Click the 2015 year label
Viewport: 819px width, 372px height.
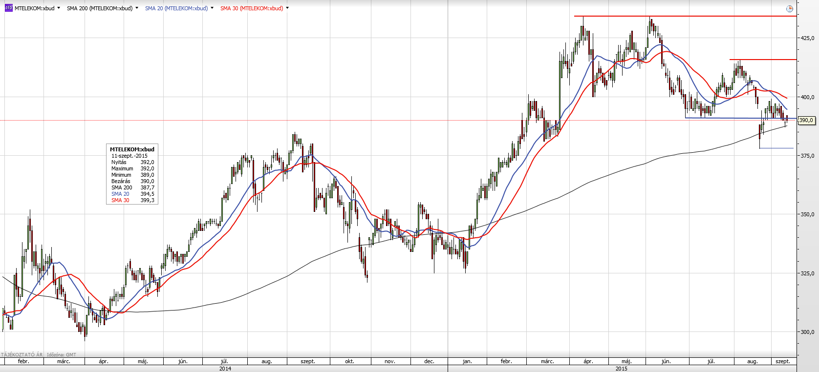(622, 369)
